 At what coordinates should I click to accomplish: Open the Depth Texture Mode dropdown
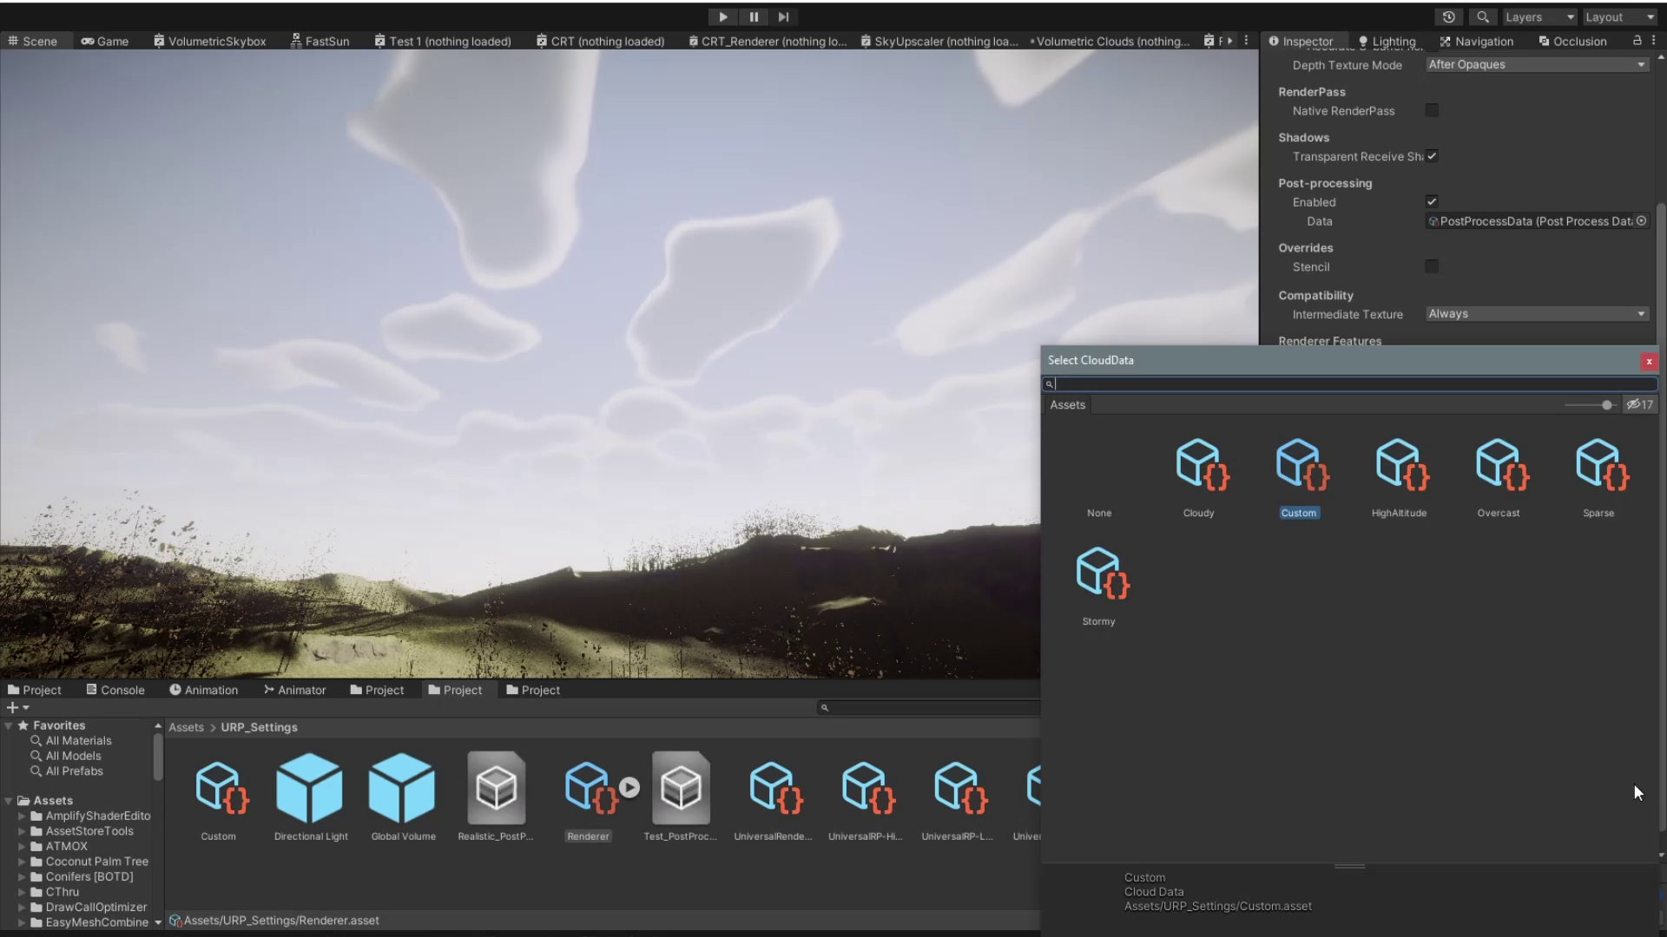[1537, 64]
